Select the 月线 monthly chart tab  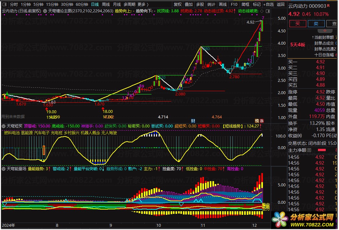click(x=117, y=4)
